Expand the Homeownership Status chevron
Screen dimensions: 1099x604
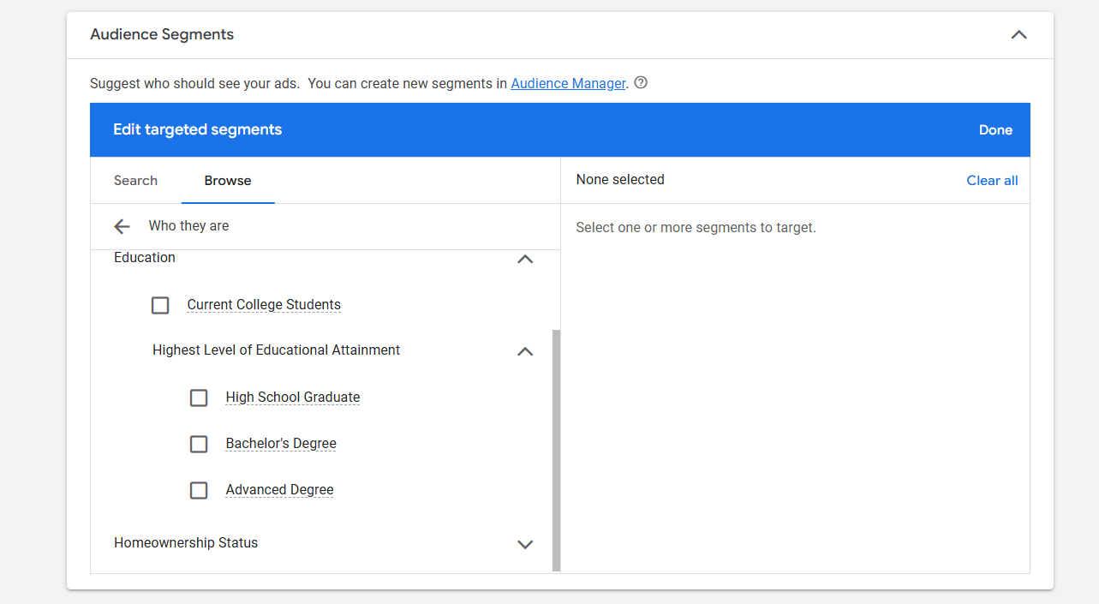pos(525,544)
